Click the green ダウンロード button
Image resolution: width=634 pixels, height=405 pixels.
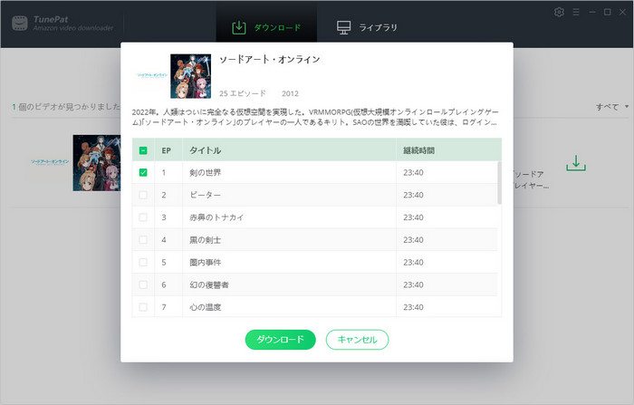pos(280,340)
